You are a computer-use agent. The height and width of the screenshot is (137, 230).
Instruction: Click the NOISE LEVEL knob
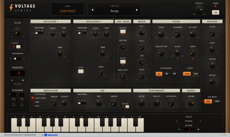123,76
